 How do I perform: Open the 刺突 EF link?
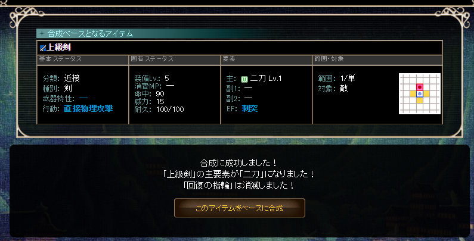pos(250,109)
